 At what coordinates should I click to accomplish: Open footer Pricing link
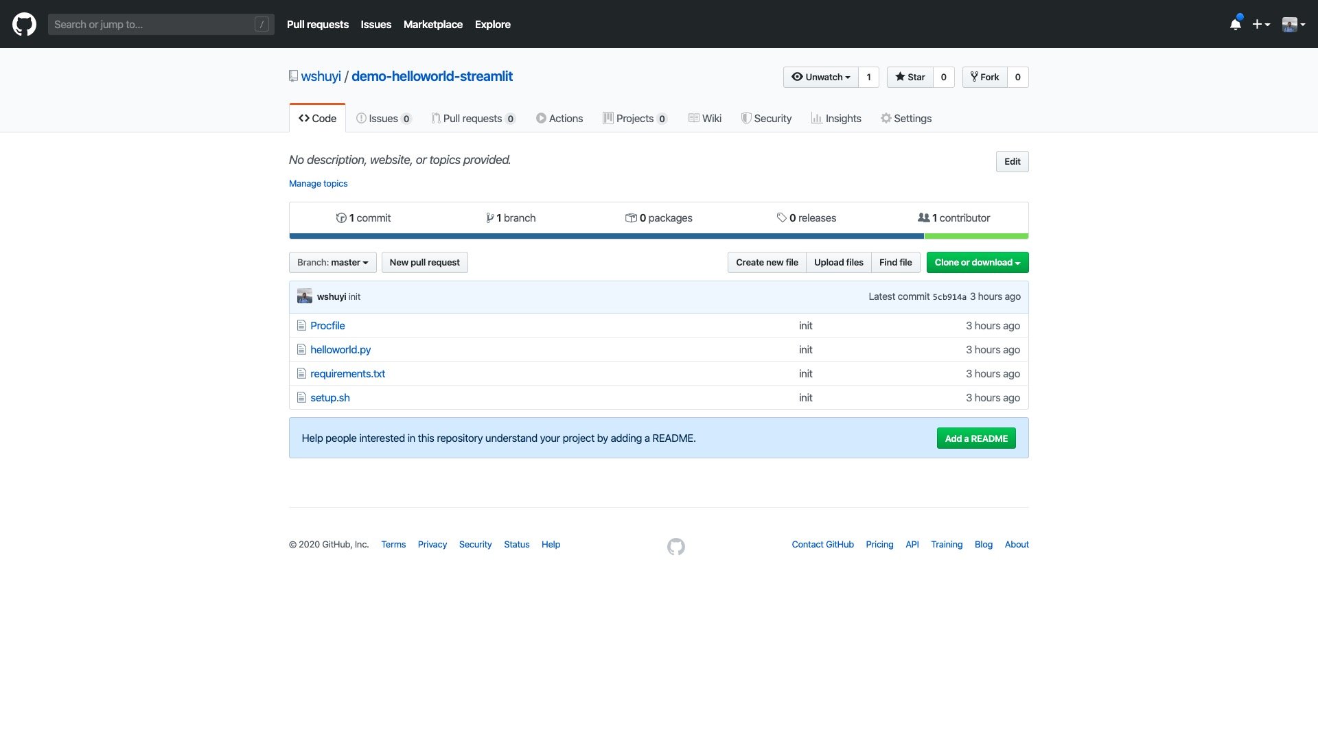tap(879, 544)
